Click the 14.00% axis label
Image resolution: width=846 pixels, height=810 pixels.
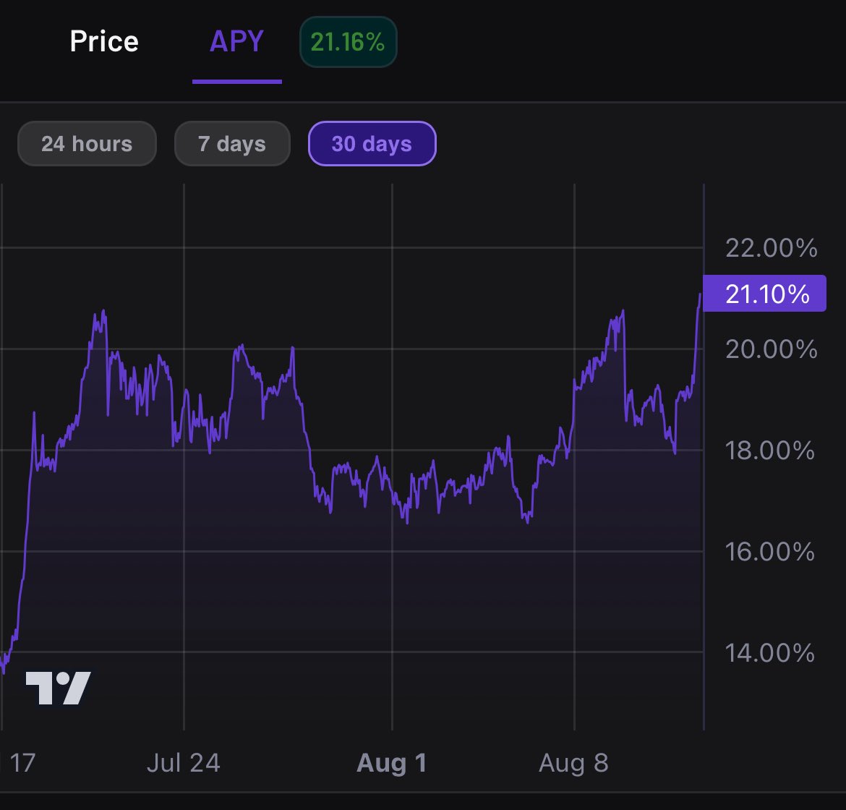pos(769,653)
